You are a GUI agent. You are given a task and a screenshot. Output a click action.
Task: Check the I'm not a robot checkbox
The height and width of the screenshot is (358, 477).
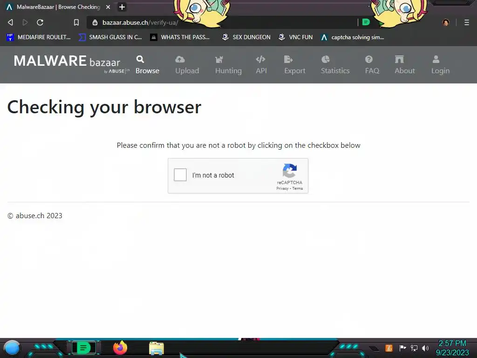pos(180,175)
